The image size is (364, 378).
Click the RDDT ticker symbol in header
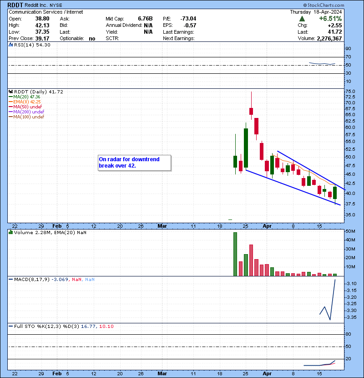coord(15,5)
